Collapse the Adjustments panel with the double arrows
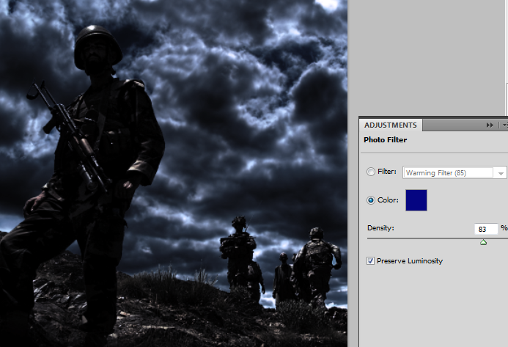Viewport: 508px width, 347px height. coord(490,125)
